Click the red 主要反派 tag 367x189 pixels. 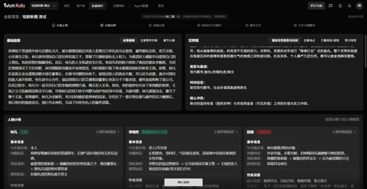[263, 132]
